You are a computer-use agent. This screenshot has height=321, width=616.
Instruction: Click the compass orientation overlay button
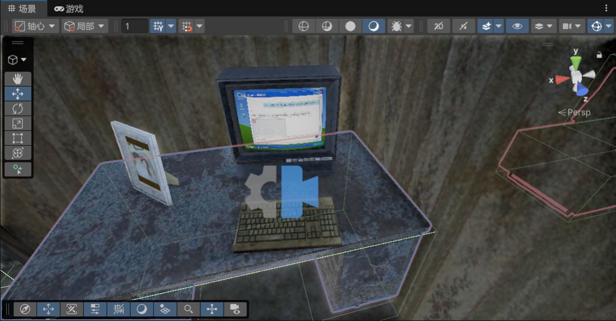(25, 310)
